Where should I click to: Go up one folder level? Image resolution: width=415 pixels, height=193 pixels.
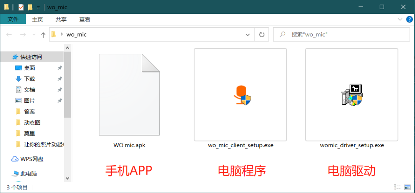[x=43, y=35]
